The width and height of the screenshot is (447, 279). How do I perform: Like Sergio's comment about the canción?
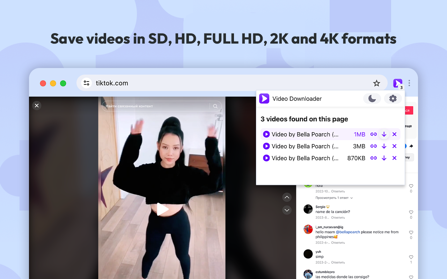[411, 212]
